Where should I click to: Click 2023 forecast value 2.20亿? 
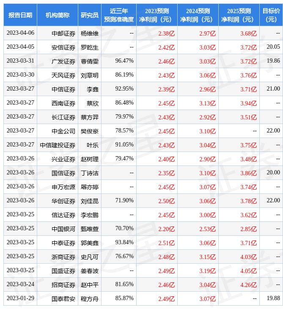tap(166, 229)
